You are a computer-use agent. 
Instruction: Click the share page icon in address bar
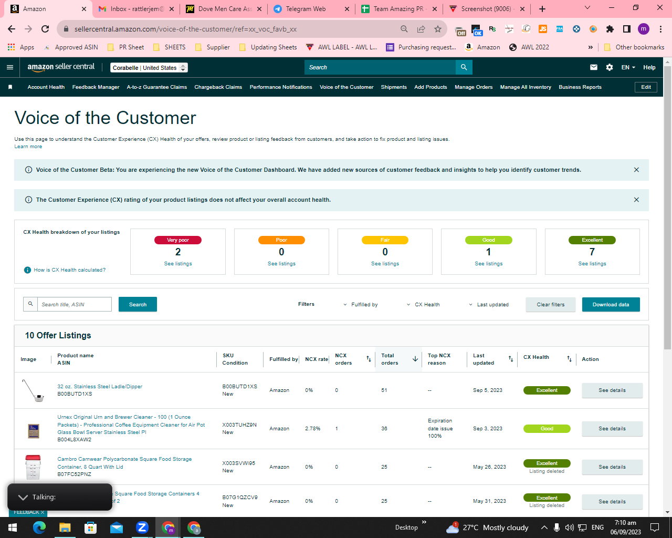(421, 29)
